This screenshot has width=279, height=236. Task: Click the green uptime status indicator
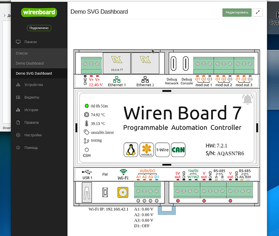pyautogui.click(x=87, y=106)
